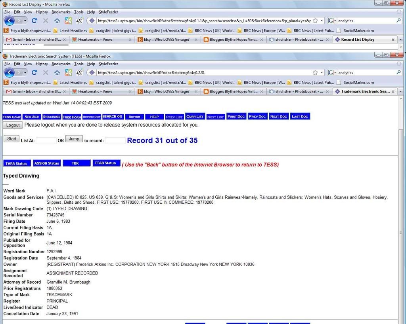The width and height of the screenshot is (406, 324).
Task: Open SocialMarker.com bookmark in TESS window
Action: coord(356,83)
